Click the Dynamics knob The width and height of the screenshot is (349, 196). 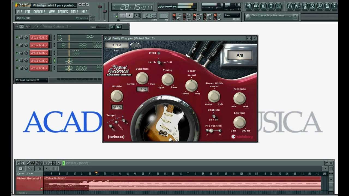[x=142, y=79]
